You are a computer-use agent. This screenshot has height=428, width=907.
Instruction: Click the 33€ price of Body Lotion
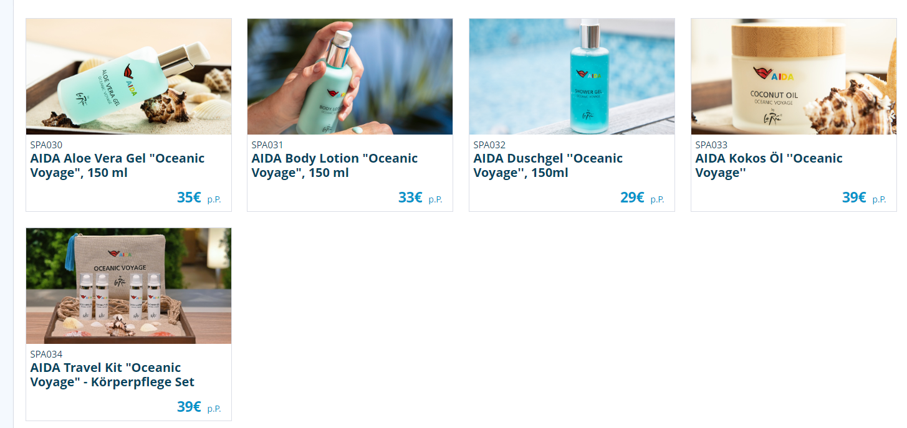point(410,197)
